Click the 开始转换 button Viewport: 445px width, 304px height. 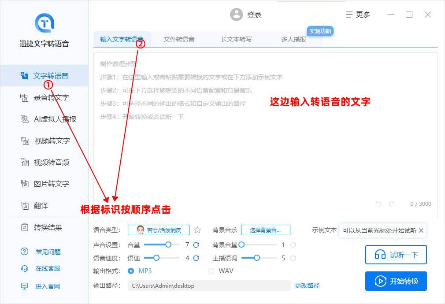pos(396,281)
